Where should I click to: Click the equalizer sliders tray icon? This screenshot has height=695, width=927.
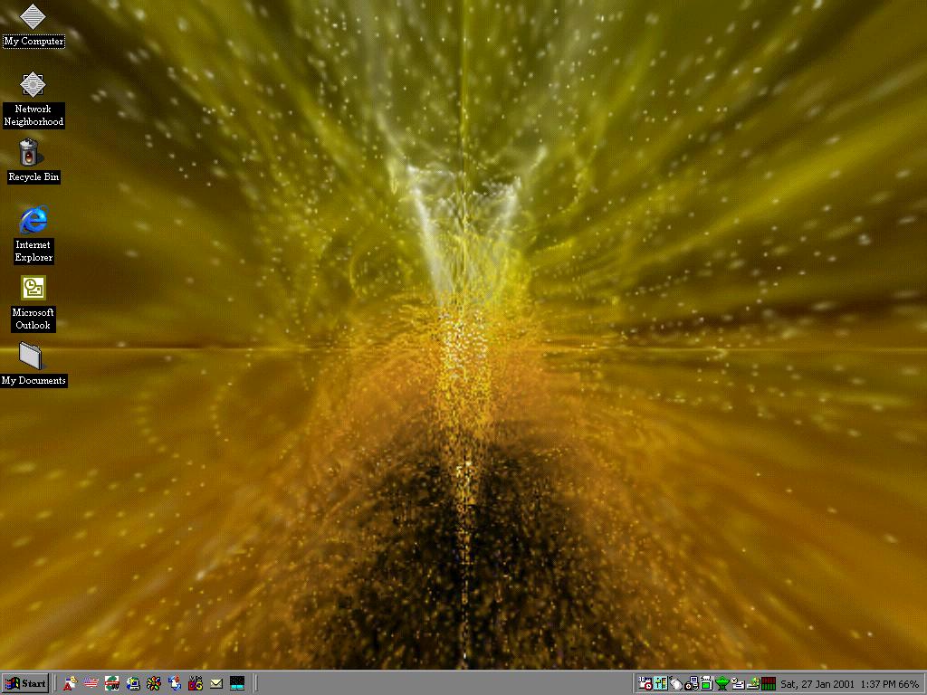click(x=661, y=683)
